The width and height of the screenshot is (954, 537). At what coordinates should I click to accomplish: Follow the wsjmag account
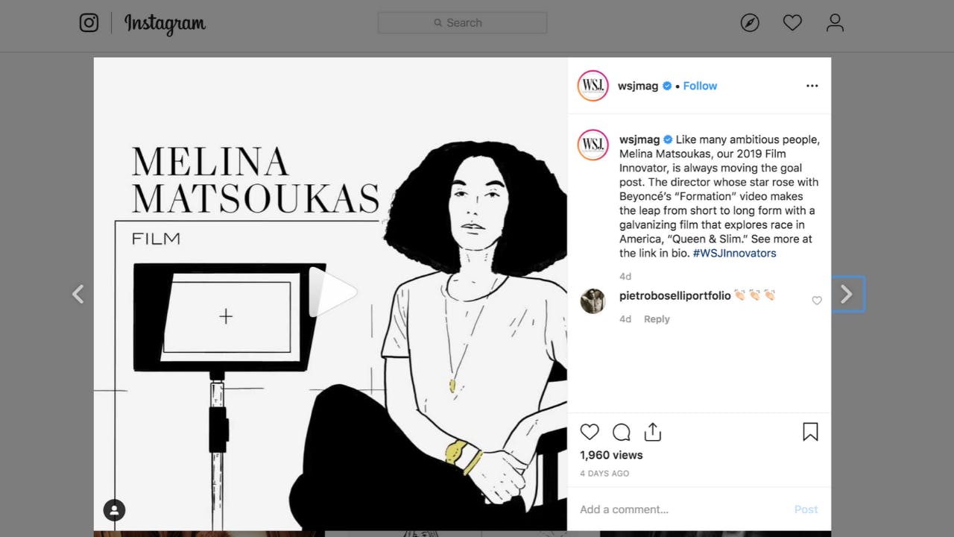700,86
